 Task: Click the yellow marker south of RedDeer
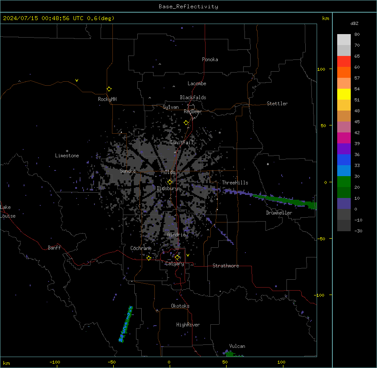[x=186, y=123]
